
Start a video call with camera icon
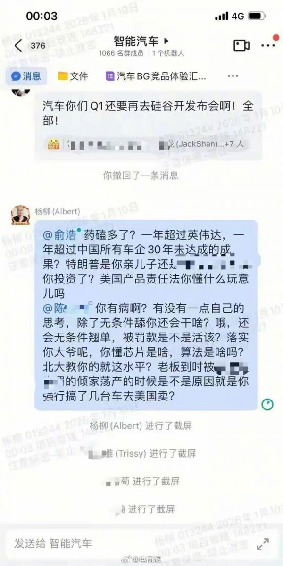[x=241, y=45]
